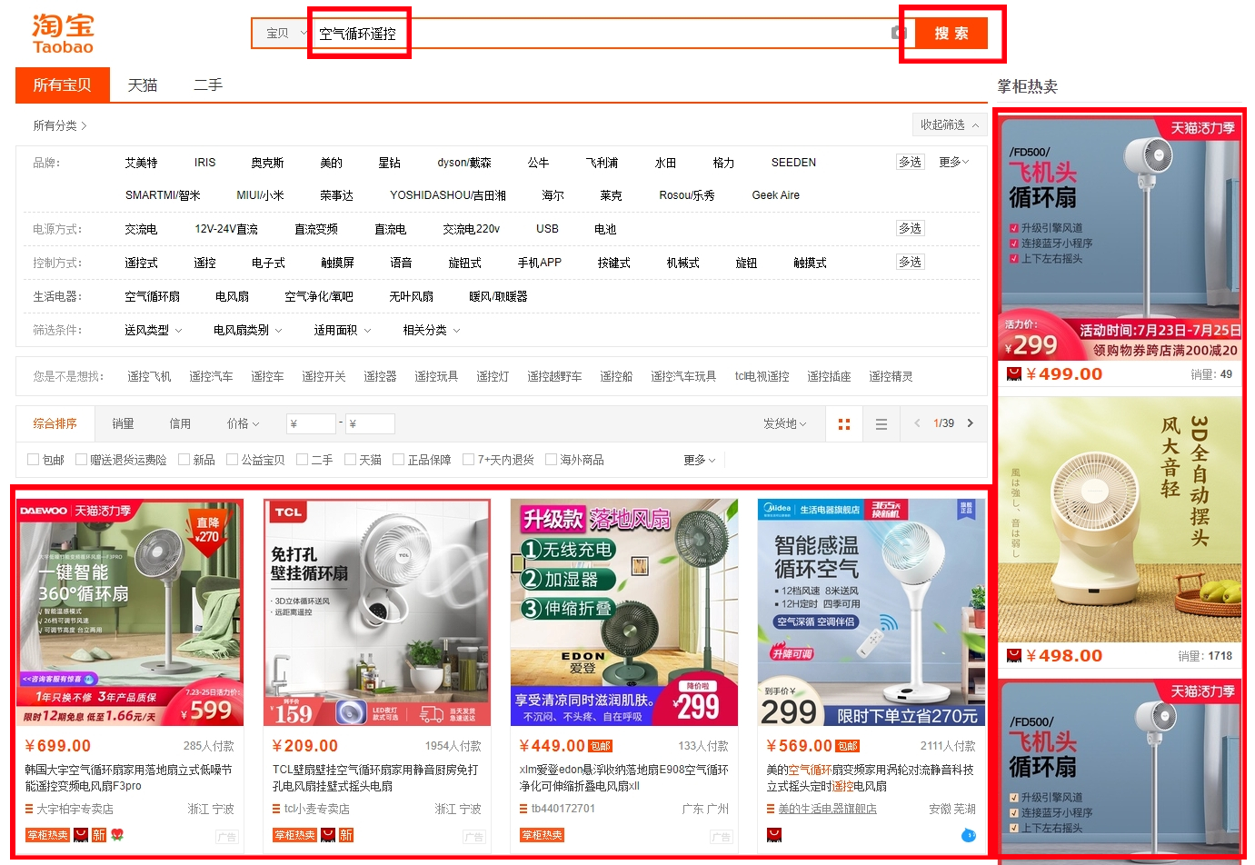This screenshot has height=865, width=1255.
Task: Collapse filters with 收起筛选
Action: coord(949,124)
